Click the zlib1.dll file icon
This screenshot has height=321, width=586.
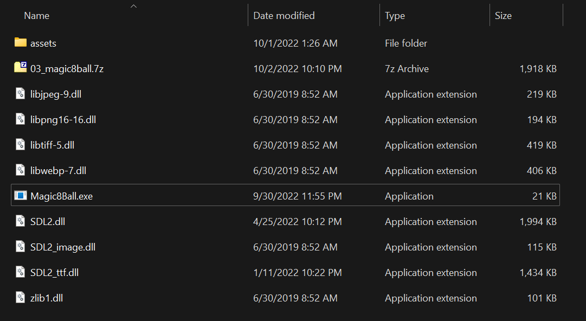tap(20, 298)
